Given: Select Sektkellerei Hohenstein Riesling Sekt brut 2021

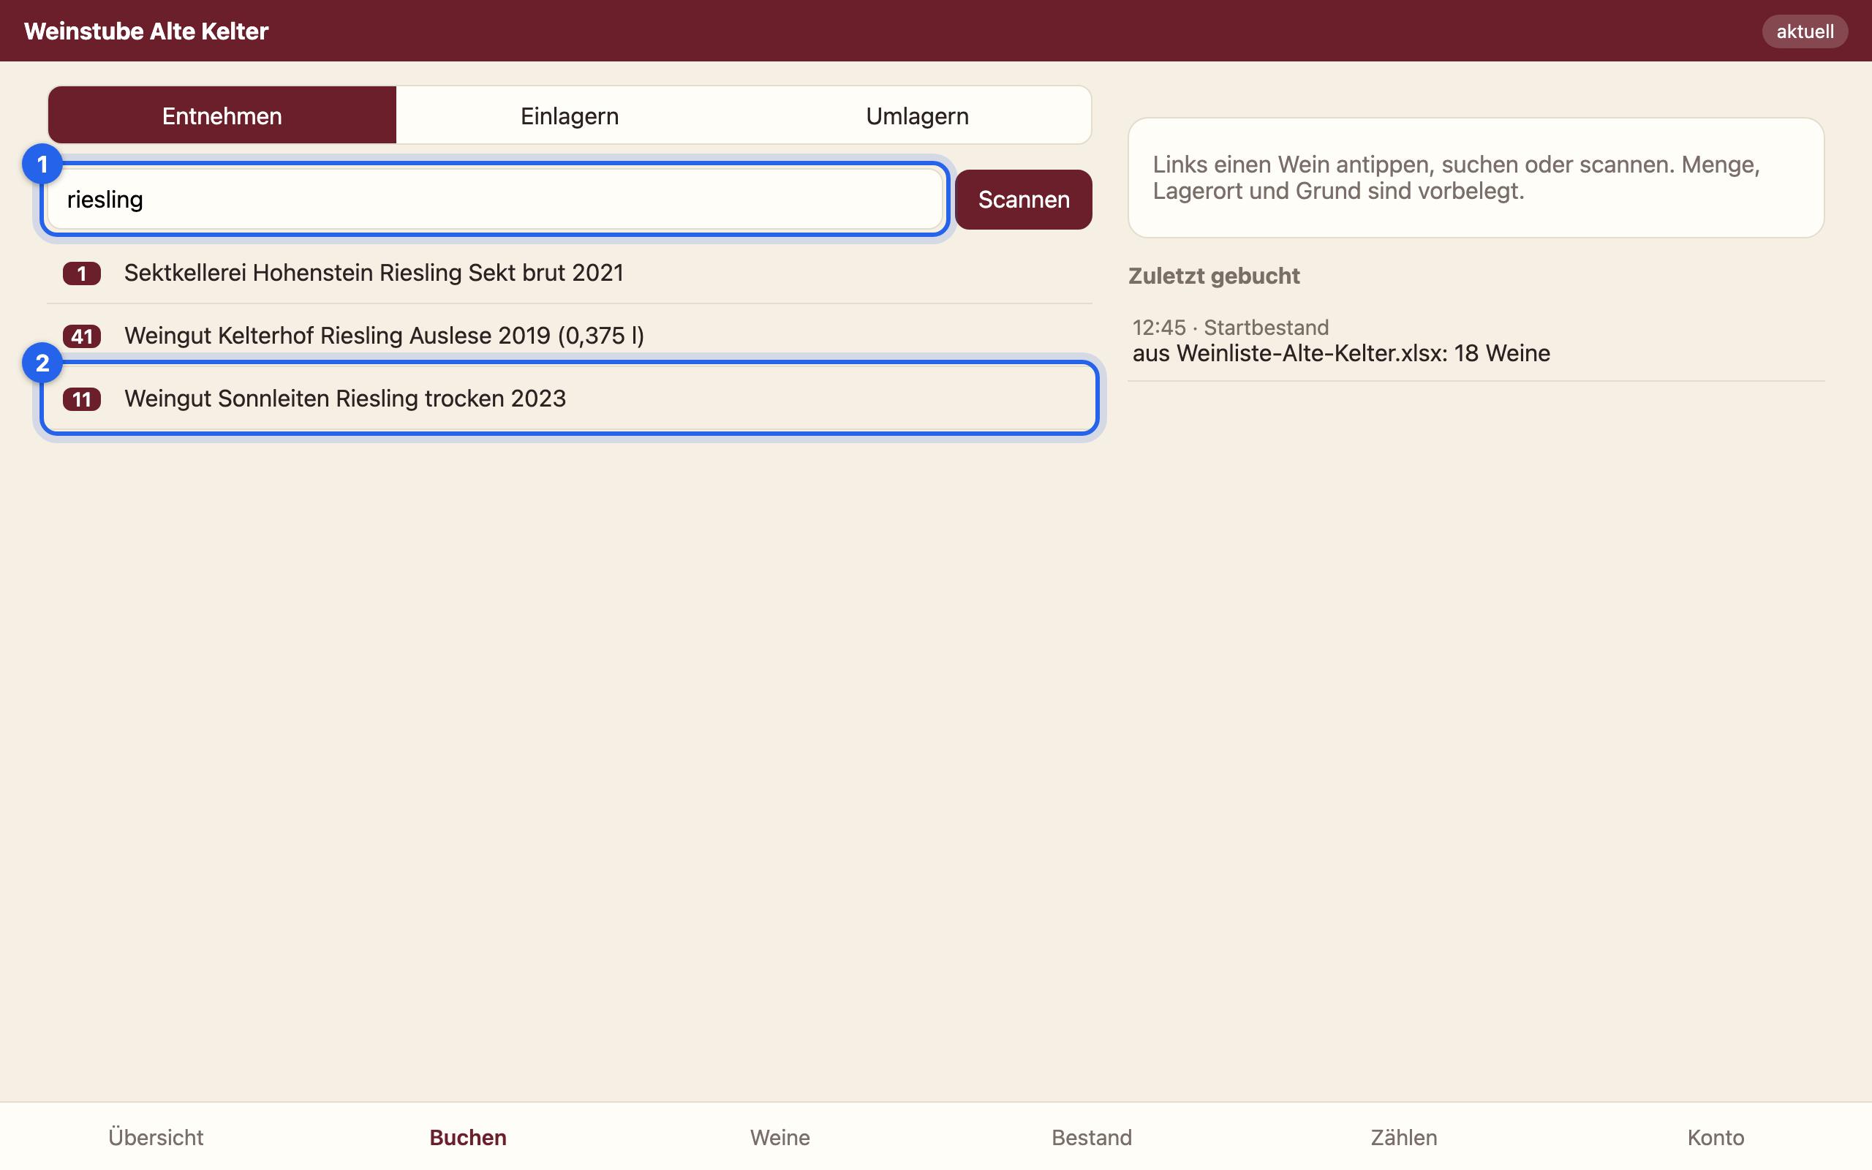Looking at the screenshot, I should click(x=570, y=272).
